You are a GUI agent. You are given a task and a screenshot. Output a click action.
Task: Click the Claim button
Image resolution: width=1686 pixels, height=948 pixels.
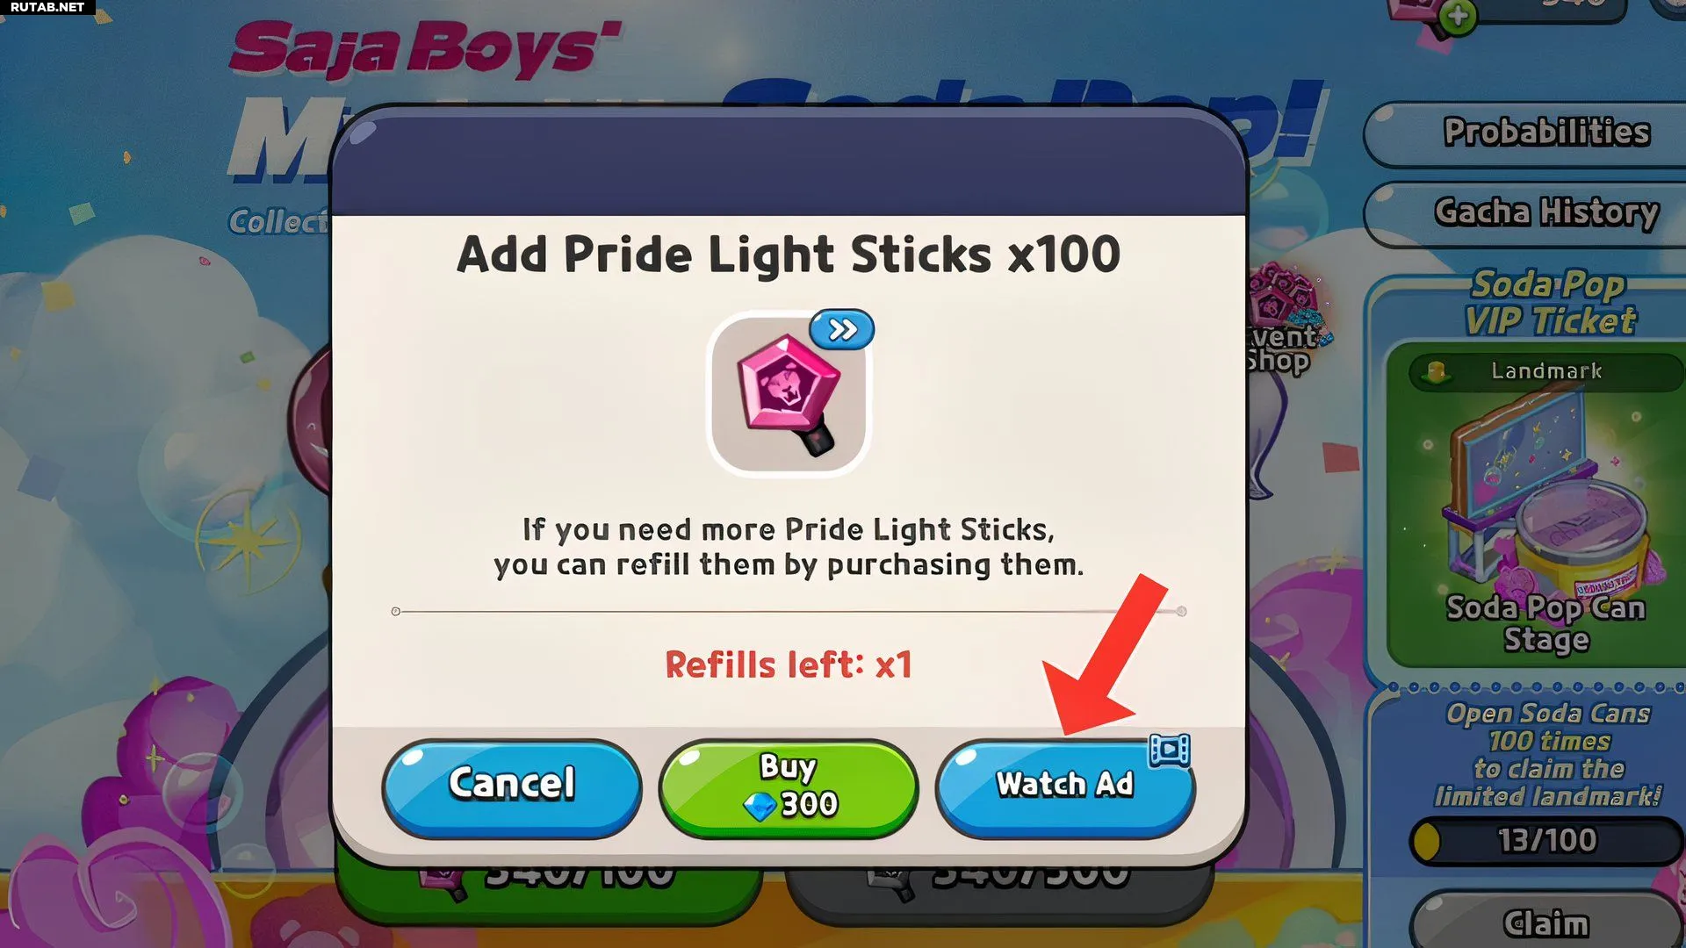(1547, 923)
